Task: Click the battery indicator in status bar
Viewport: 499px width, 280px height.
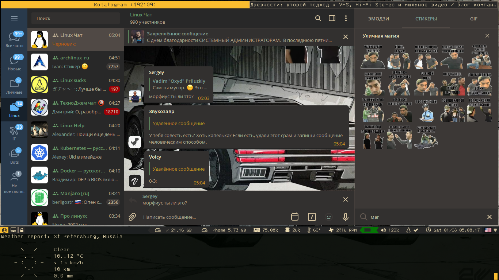Action: (x=368, y=230)
